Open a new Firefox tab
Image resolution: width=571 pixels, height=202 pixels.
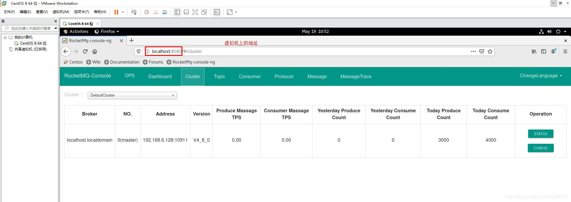coord(132,40)
